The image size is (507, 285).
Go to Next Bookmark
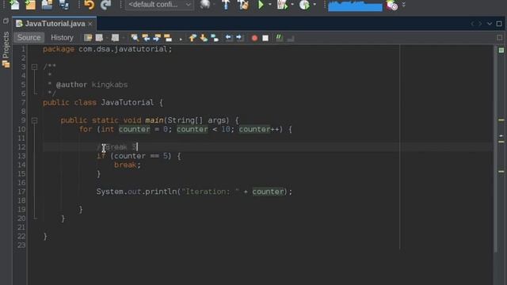[x=204, y=38]
